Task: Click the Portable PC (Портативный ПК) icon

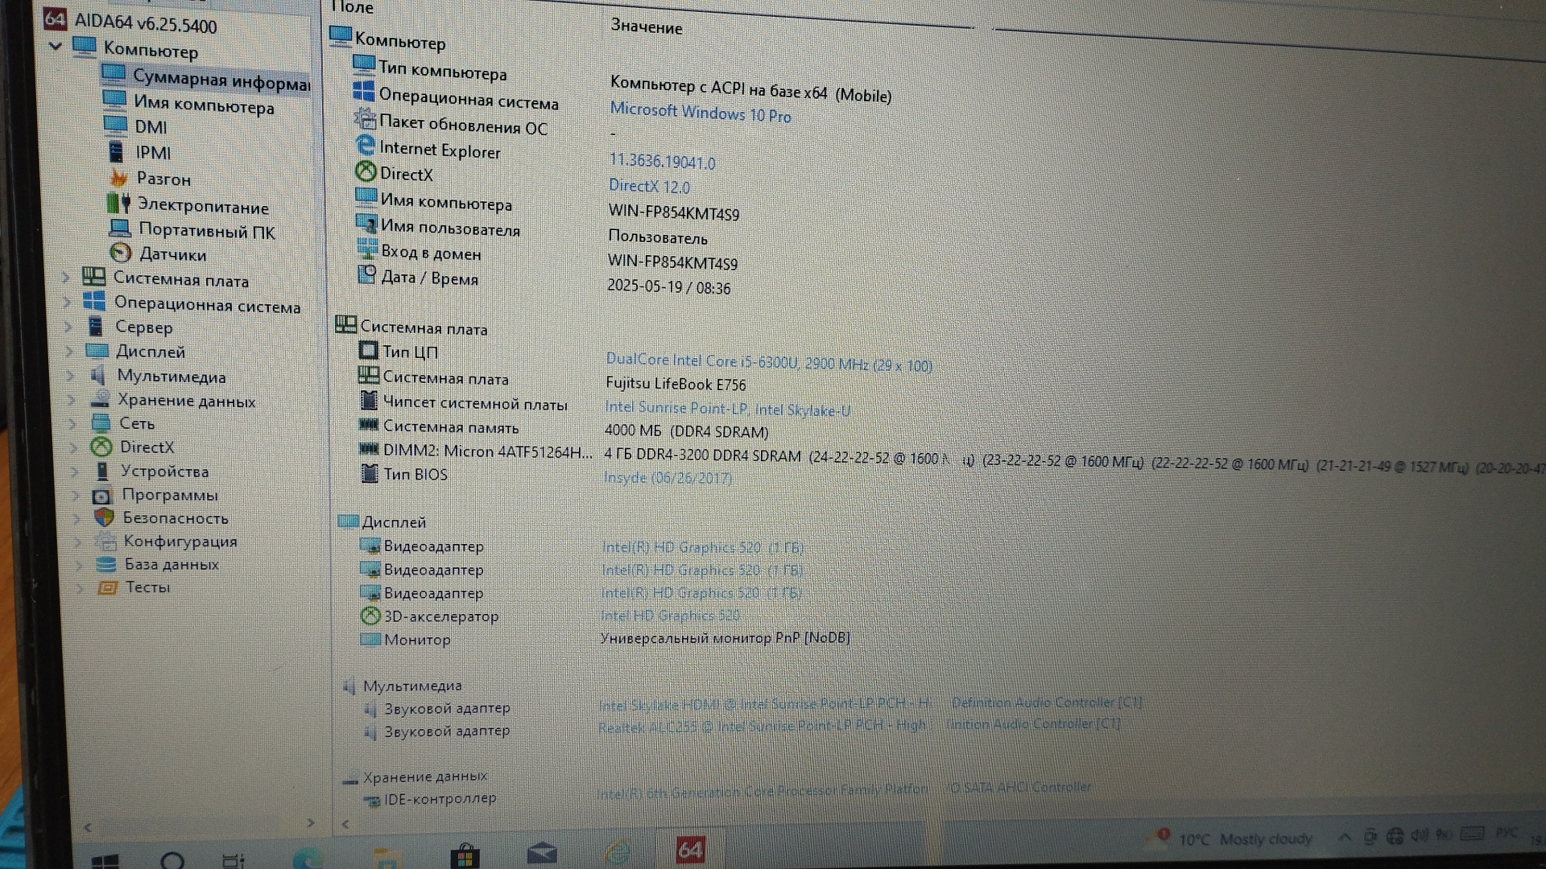Action: click(120, 229)
